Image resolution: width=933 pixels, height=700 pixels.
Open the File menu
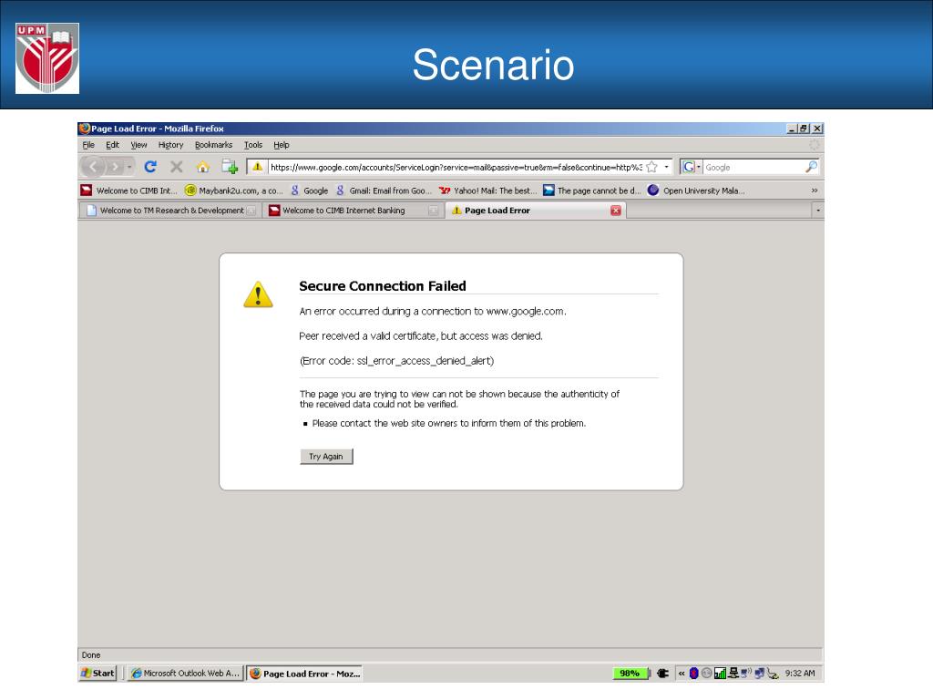point(88,145)
